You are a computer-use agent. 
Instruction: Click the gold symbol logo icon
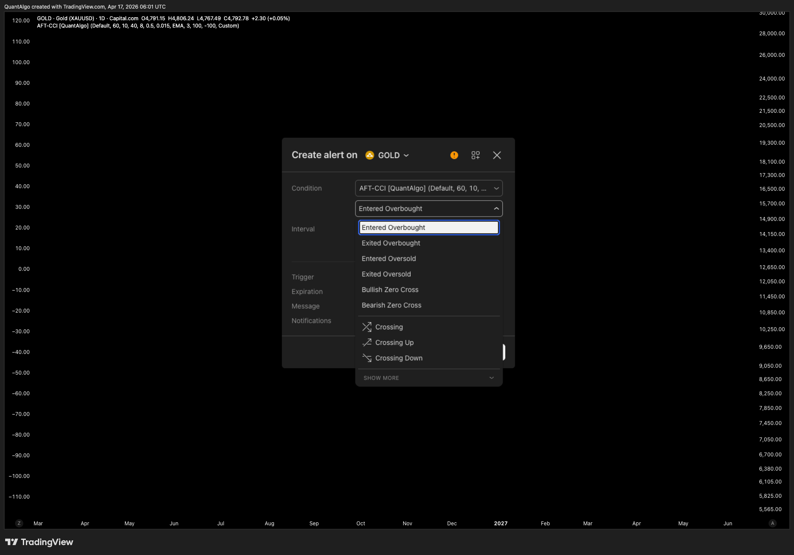tap(370, 155)
